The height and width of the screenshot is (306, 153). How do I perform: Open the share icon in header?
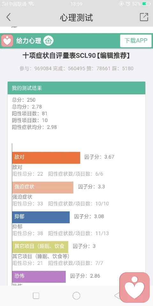(144, 17)
